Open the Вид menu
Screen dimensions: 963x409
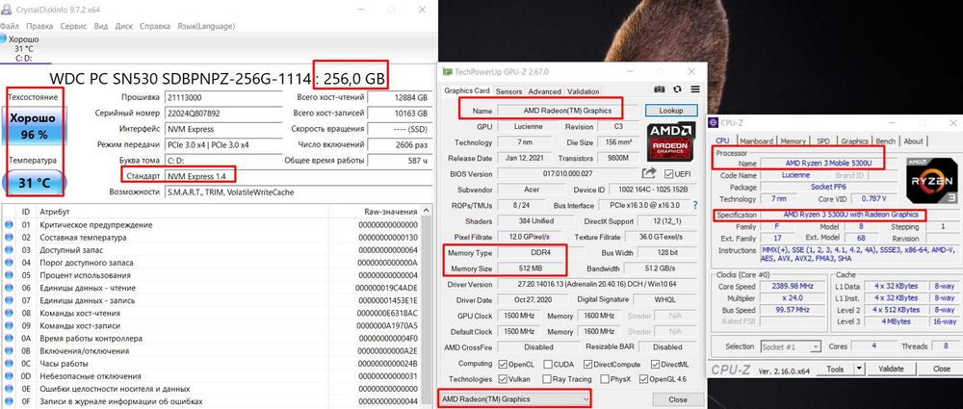(x=101, y=26)
